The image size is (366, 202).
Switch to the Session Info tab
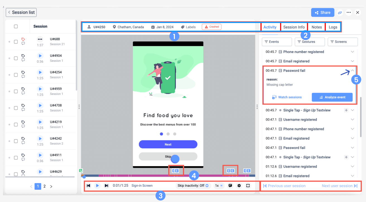[x=294, y=27]
